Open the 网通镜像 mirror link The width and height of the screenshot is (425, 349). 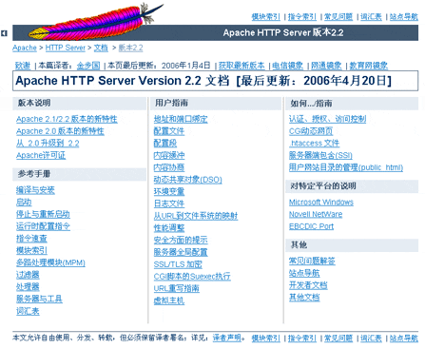coord(326,66)
